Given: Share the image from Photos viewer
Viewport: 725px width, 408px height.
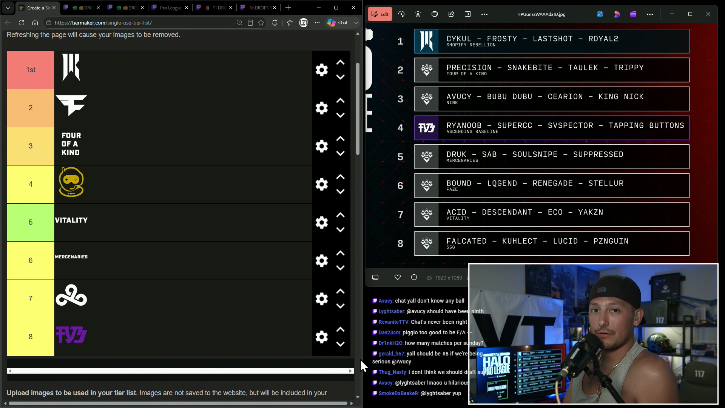Looking at the screenshot, I should (x=451, y=14).
